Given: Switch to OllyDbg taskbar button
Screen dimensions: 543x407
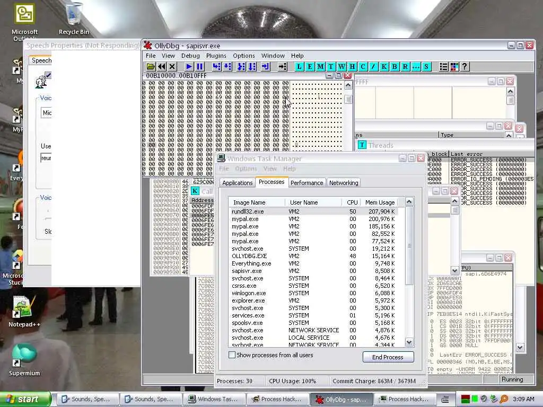Looking at the screenshot, I should 342,400.
